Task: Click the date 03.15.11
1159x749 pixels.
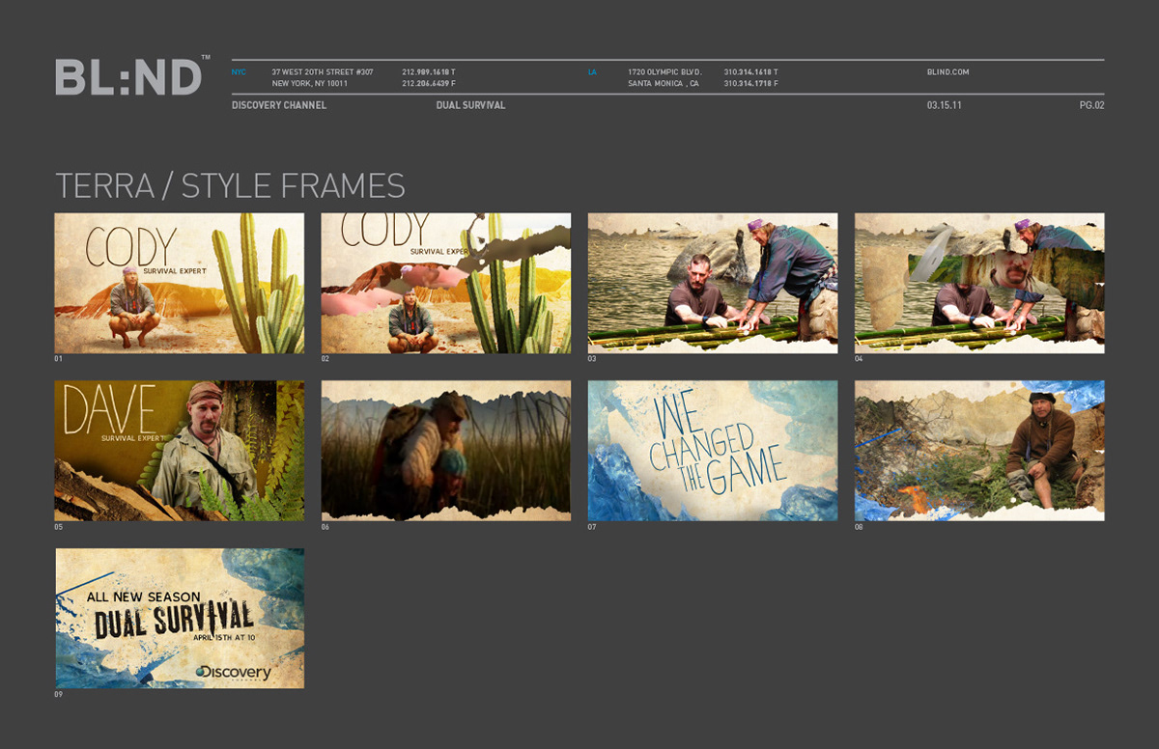Action: [x=944, y=105]
